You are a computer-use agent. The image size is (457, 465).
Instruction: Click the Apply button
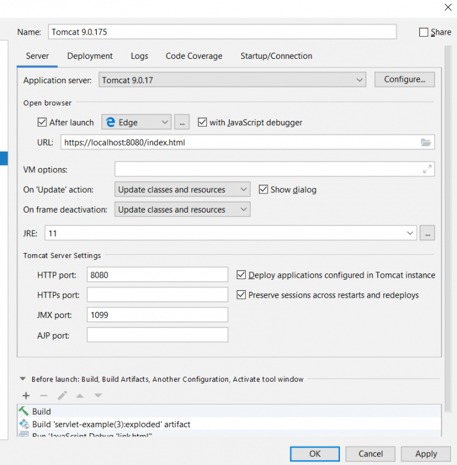click(426, 454)
